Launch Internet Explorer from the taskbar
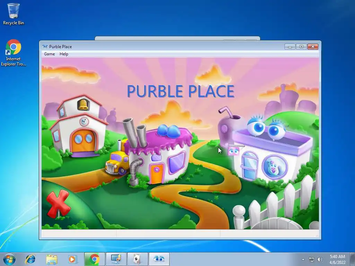 (x=31, y=259)
